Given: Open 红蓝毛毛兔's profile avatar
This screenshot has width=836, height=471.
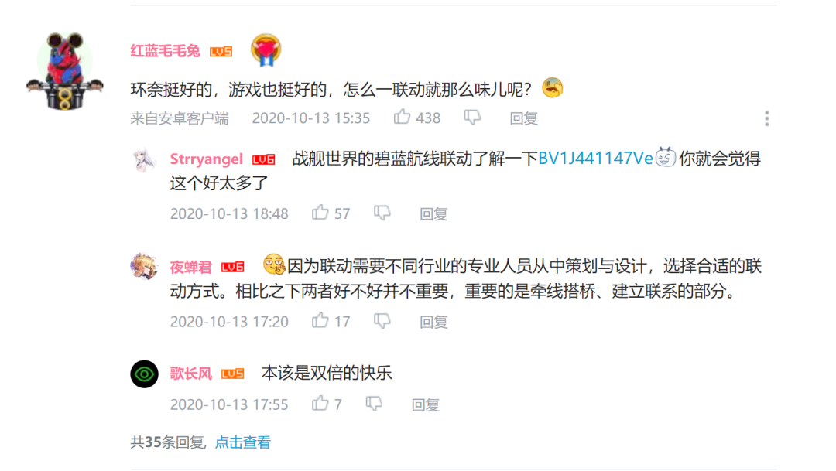Looking at the screenshot, I should 65,71.
